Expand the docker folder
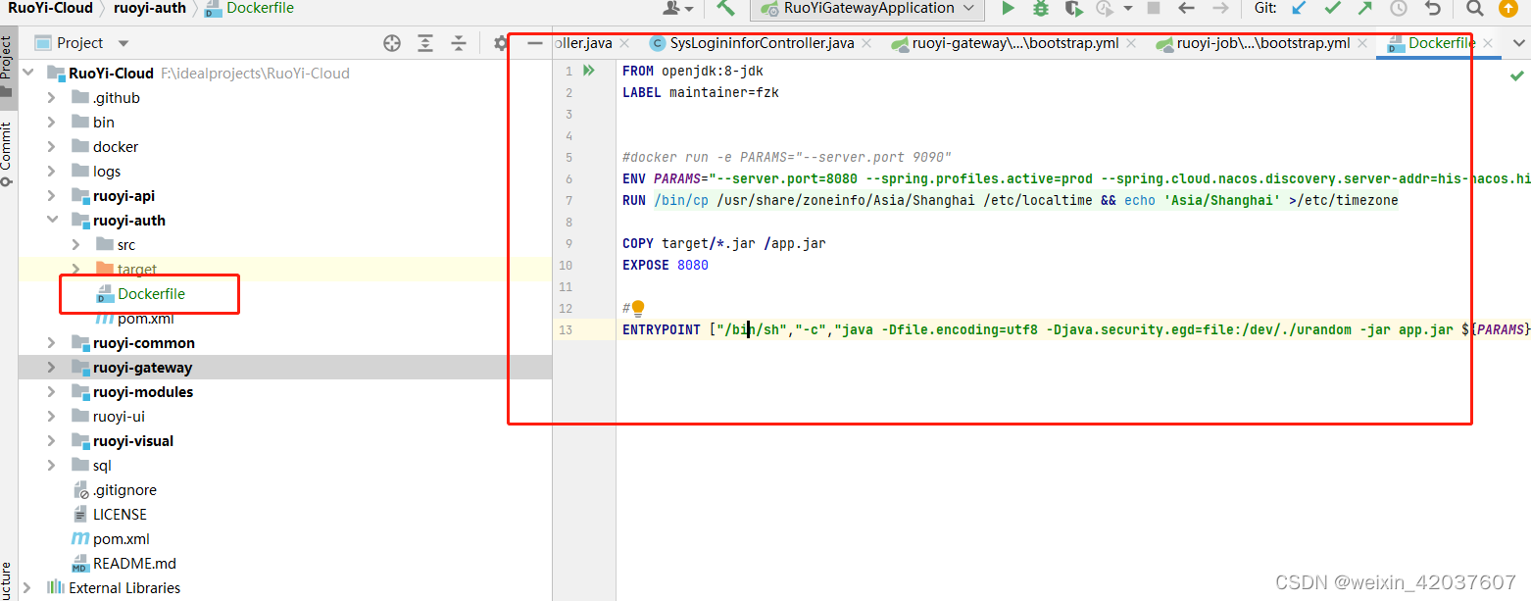Screen dimensions: 1531x601 tap(52, 147)
